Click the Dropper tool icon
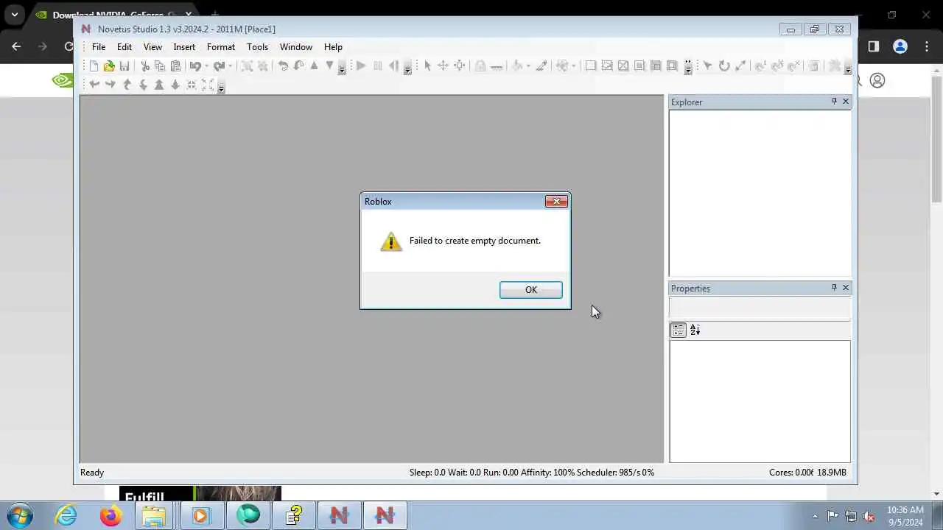This screenshot has width=943, height=530. tap(541, 66)
